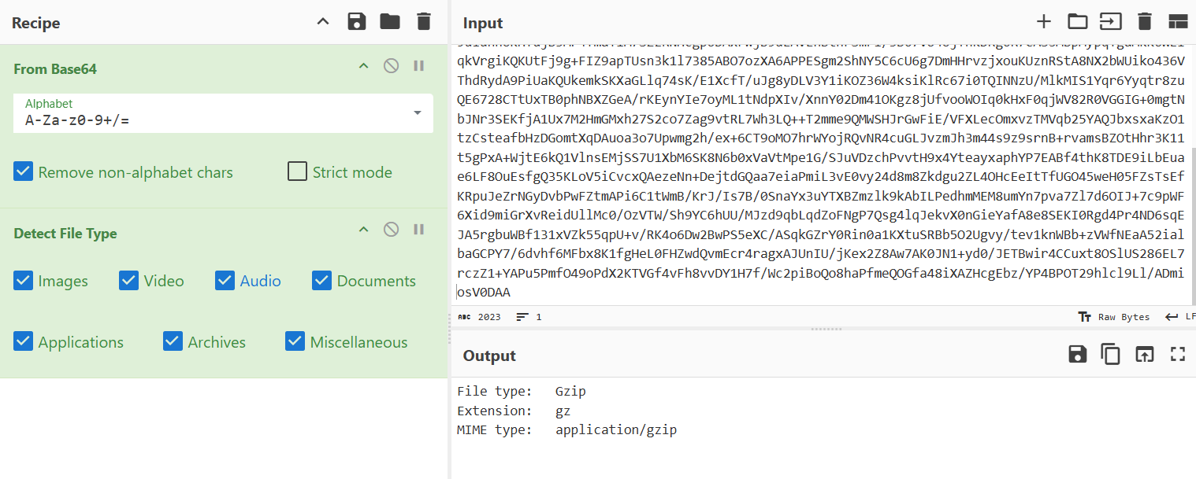Clear recipe with trash icon
Viewport: 1196px width, 479px height.
(424, 22)
